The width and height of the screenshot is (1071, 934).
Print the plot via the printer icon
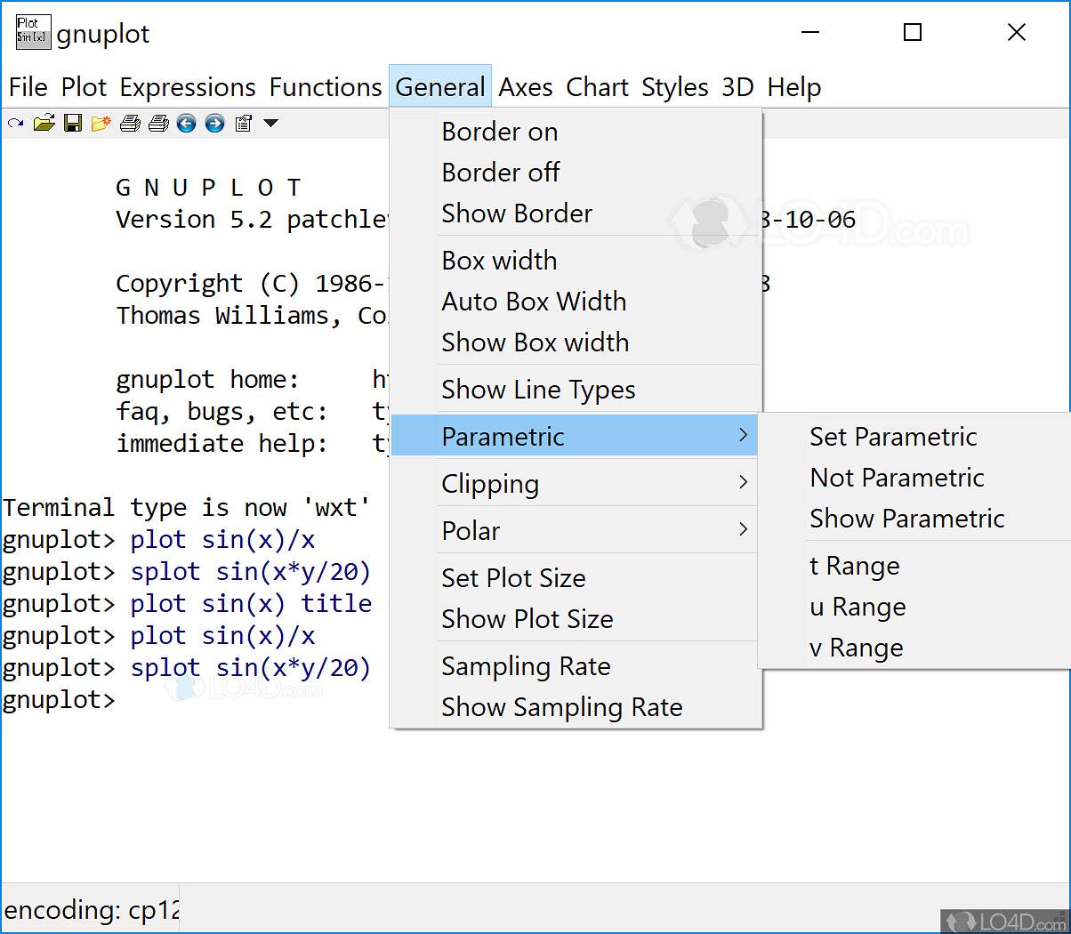[x=130, y=123]
